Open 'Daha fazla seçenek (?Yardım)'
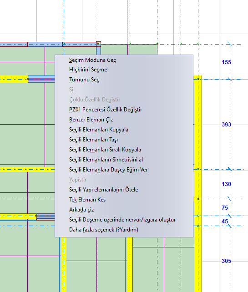The image size is (248, 292). [124, 230]
